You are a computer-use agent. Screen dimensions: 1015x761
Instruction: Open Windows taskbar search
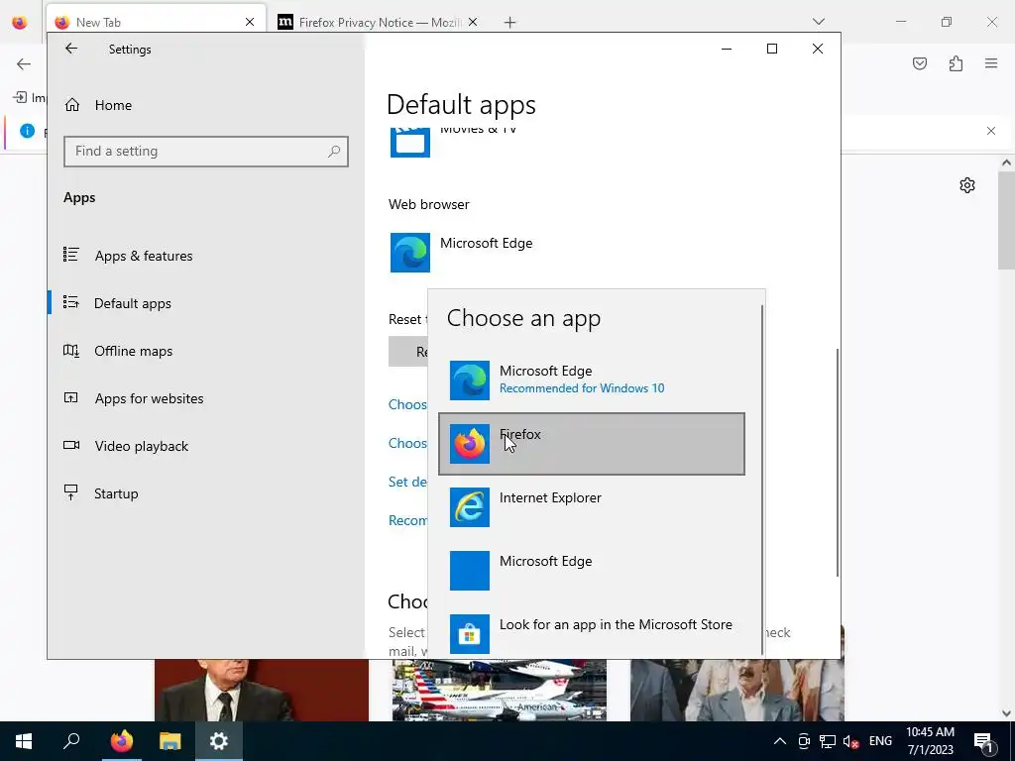click(71, 741)
